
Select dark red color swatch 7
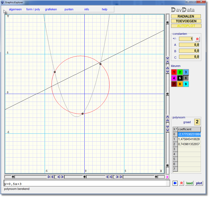pos(174,84)
